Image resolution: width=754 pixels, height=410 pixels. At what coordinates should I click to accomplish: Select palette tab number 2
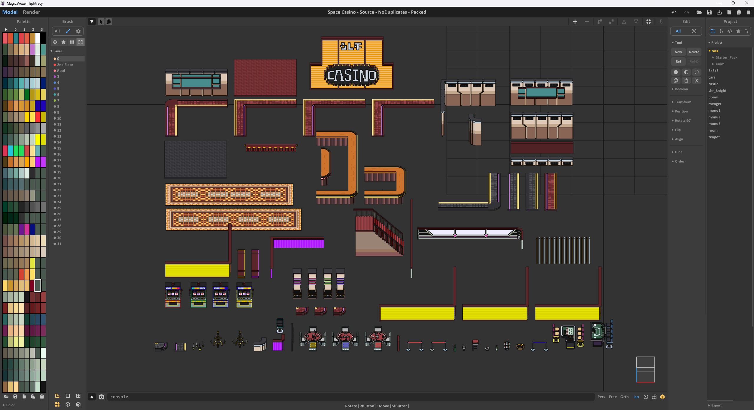point(33,29)
